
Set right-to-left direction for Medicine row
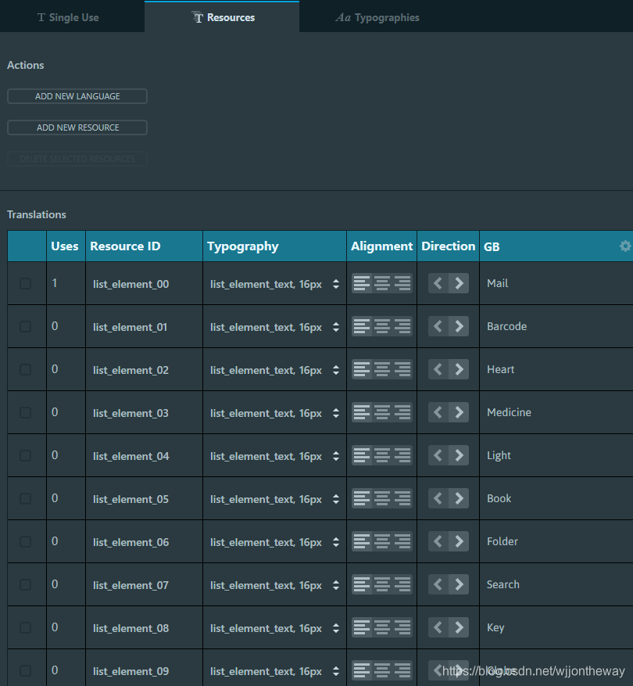pos(438,412)
